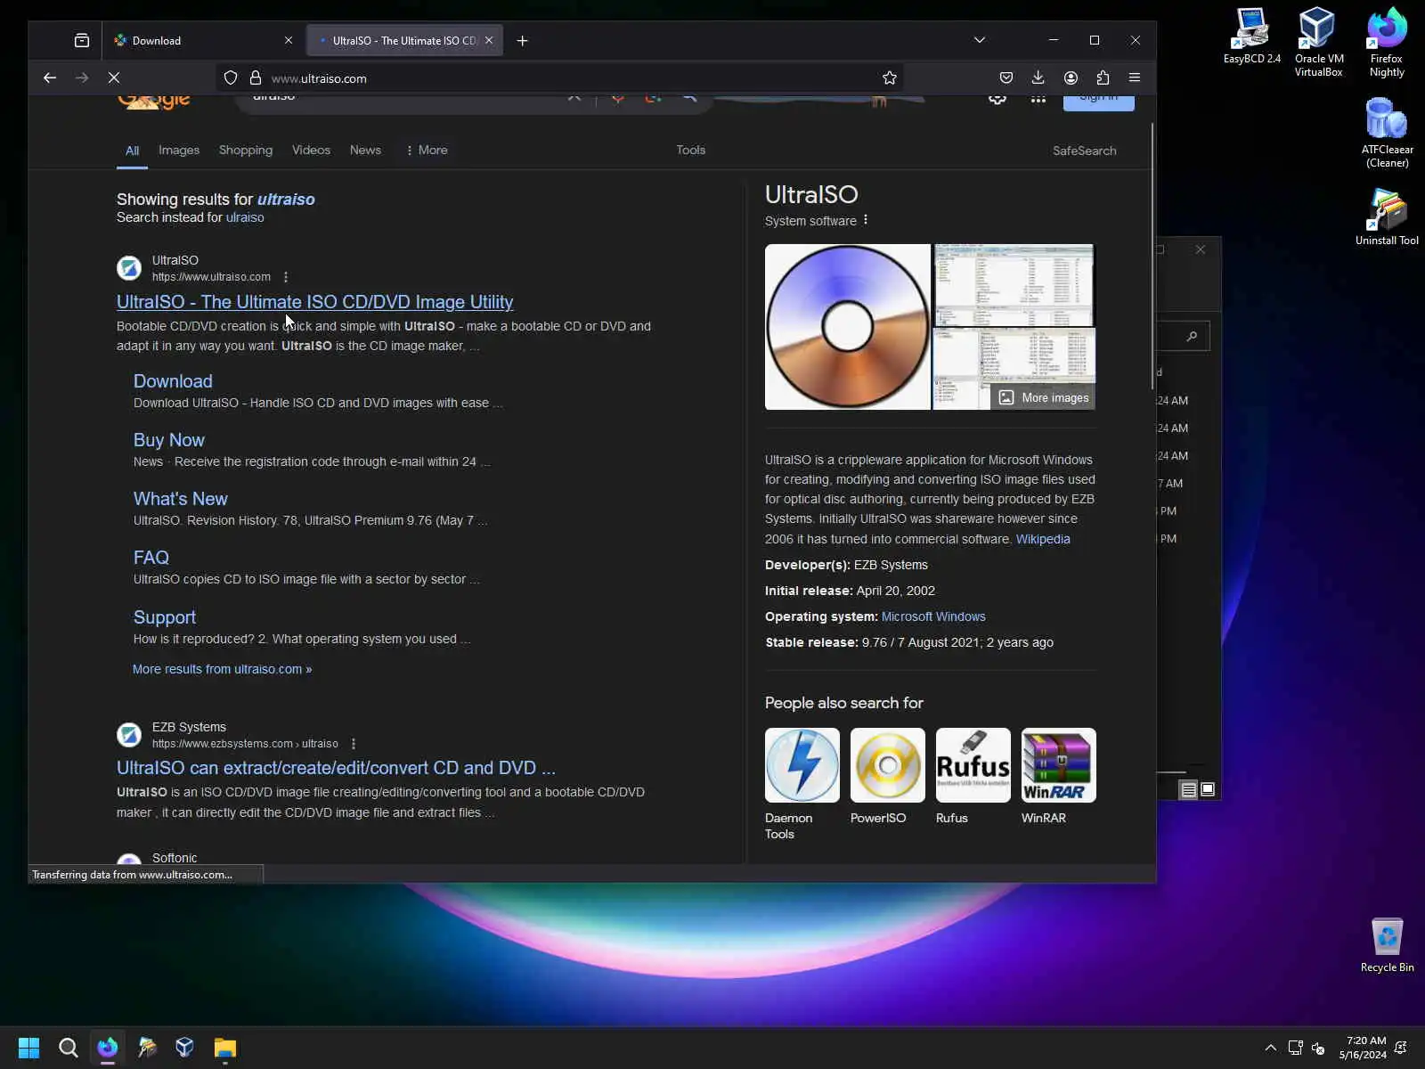
Task: Open Firefox View from the tab bar
Action: click(82, 40)
